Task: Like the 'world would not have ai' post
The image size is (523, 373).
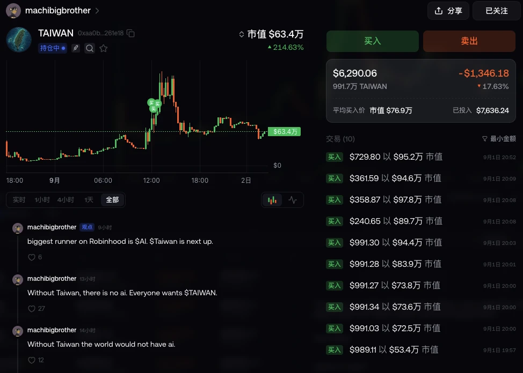Action: pyautogui.click(x=32, y=360)
